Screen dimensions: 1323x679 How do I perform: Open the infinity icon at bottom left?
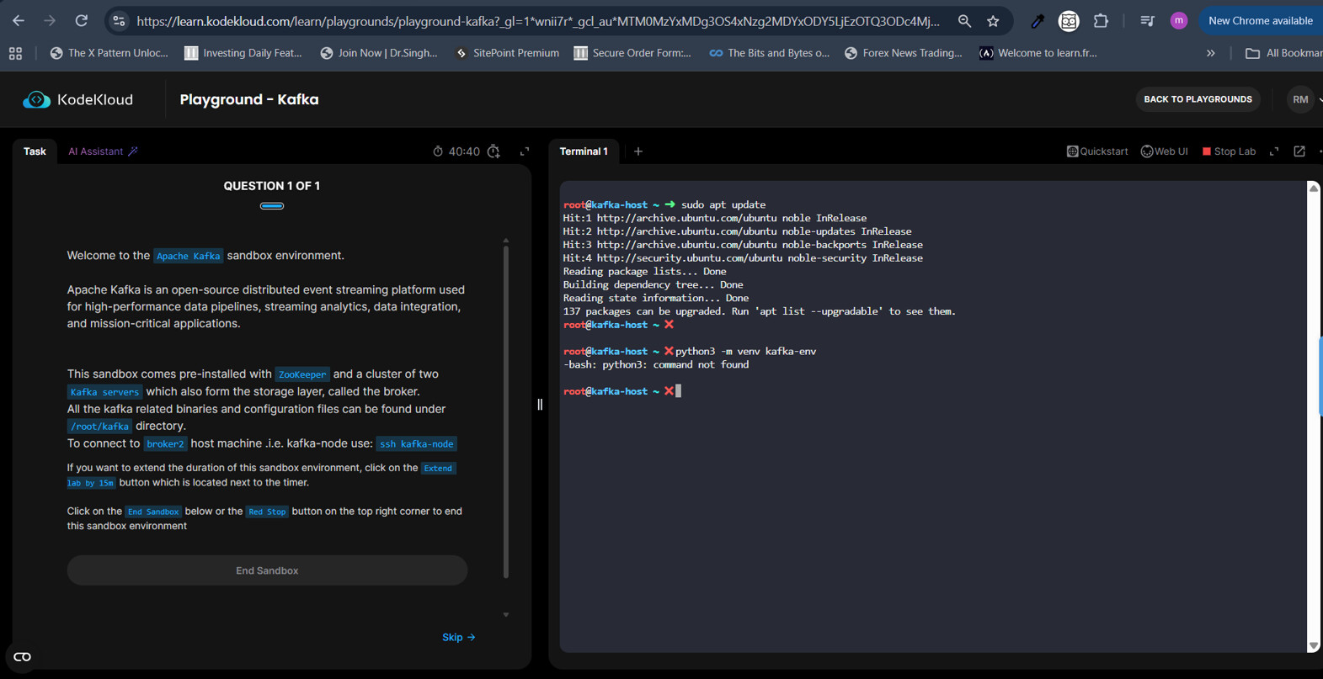tap(22, 656)
